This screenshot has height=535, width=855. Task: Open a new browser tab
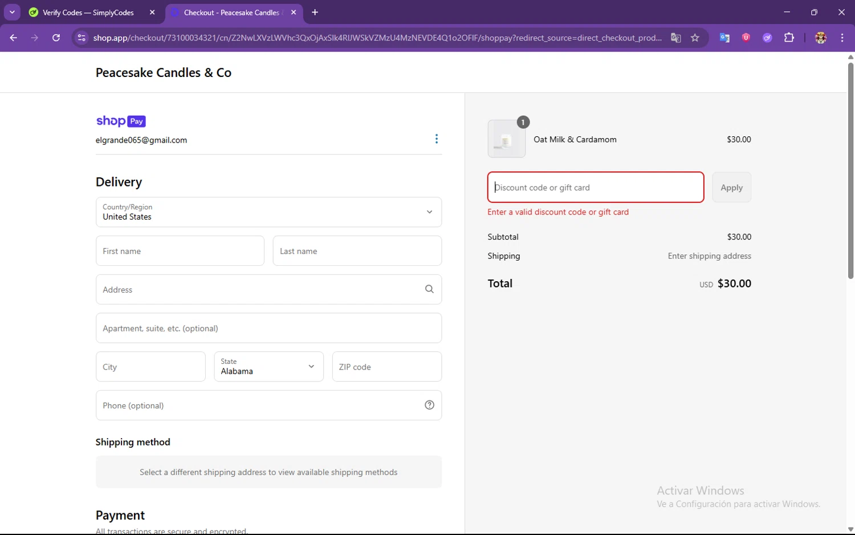tap(315, 13)
